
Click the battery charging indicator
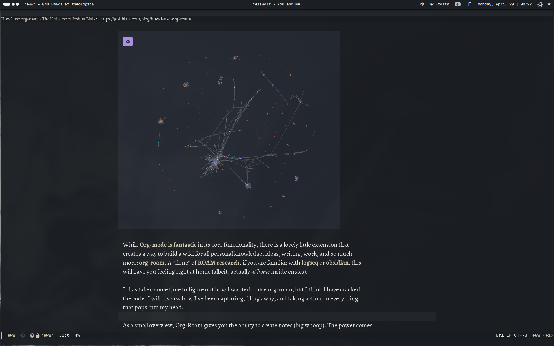(x=458, y=4)
